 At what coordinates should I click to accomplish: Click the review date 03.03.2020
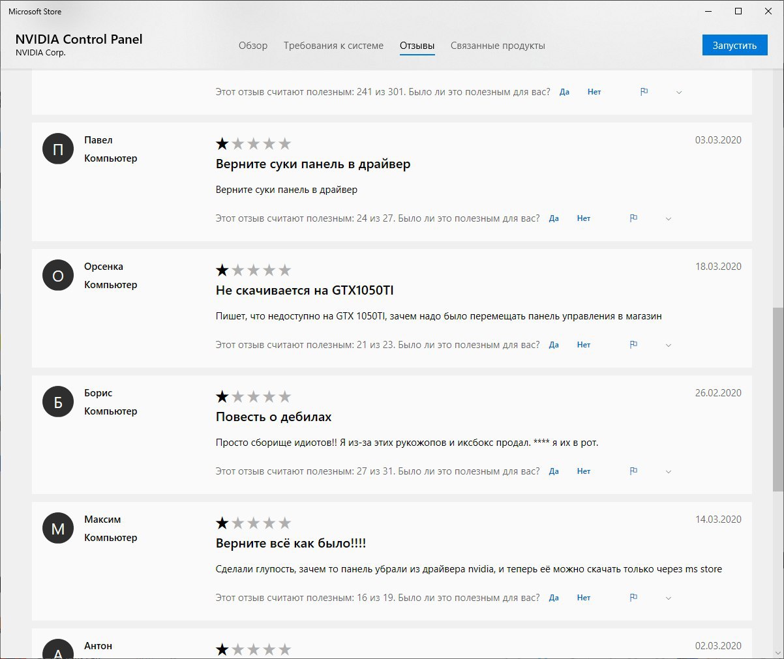point(718,140)
